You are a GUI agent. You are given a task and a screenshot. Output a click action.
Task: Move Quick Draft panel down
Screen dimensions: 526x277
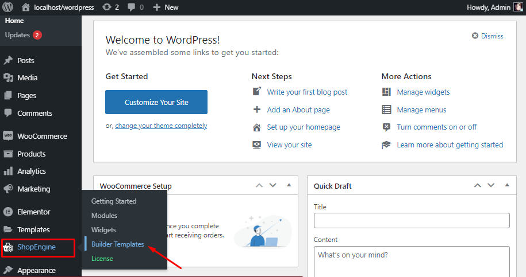491,185
